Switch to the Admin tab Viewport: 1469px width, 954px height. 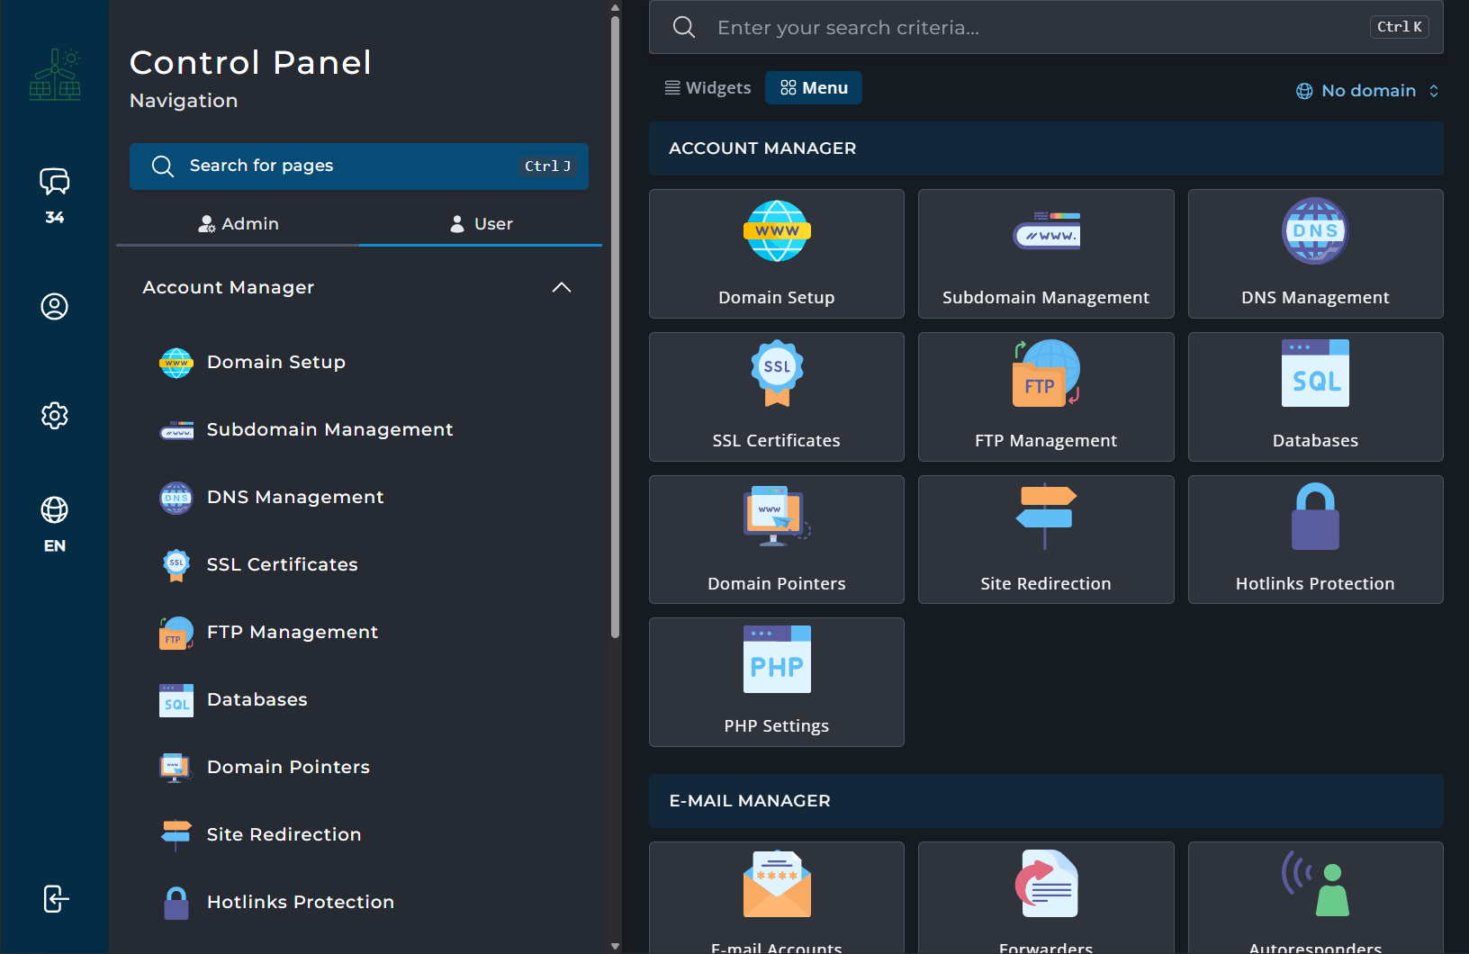point(239,224)
